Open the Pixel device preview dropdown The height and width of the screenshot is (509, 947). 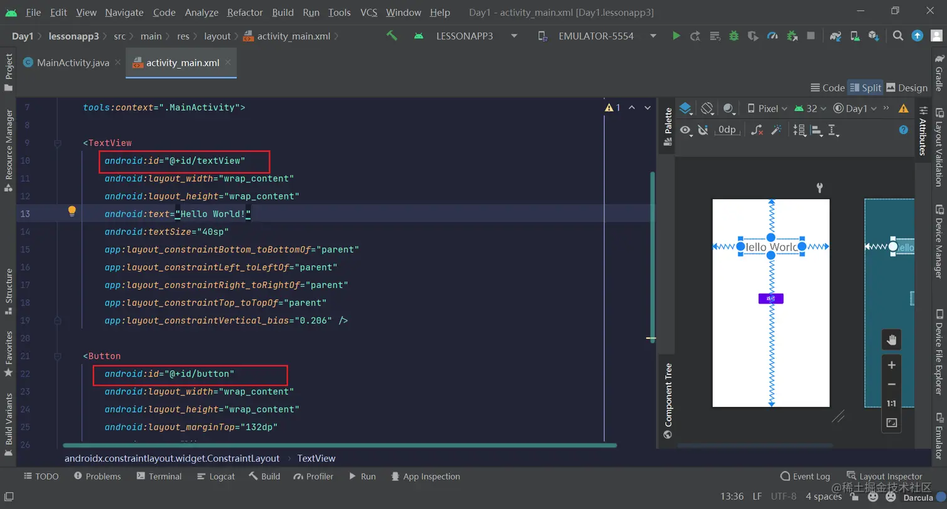click(x=767, y=108)
